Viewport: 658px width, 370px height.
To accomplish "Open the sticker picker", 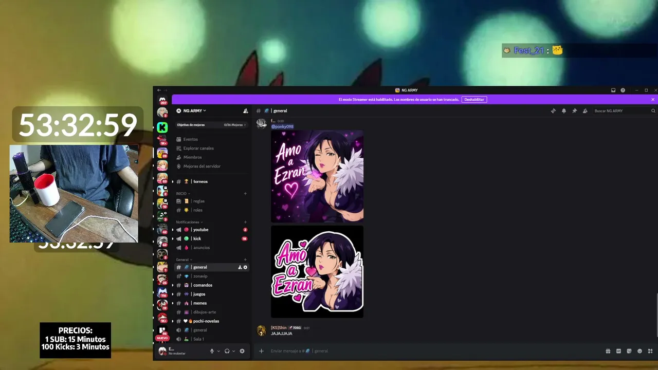I will (x=629, y=351).
